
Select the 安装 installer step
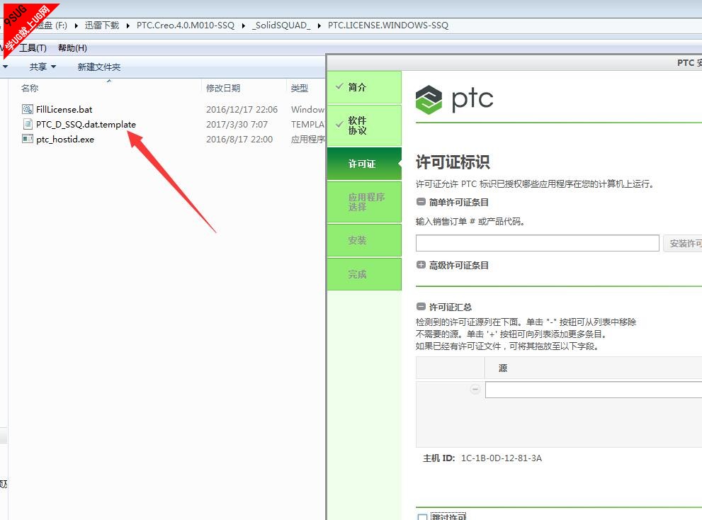(364, 240)
